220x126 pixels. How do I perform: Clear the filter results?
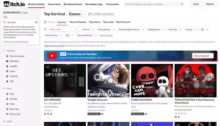pyautogui.click(x=25, y=12)
